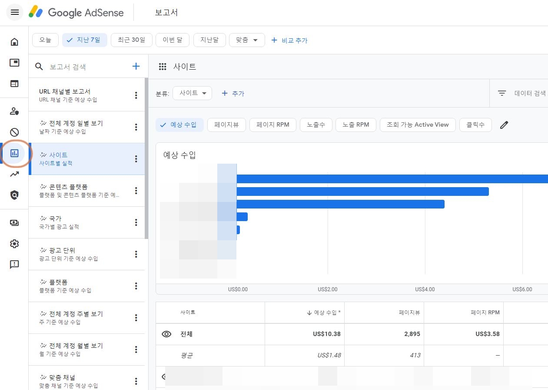The image size is (548, 390).
Task: Click the Google AdSense logo
Action: (x=76, y=12)
